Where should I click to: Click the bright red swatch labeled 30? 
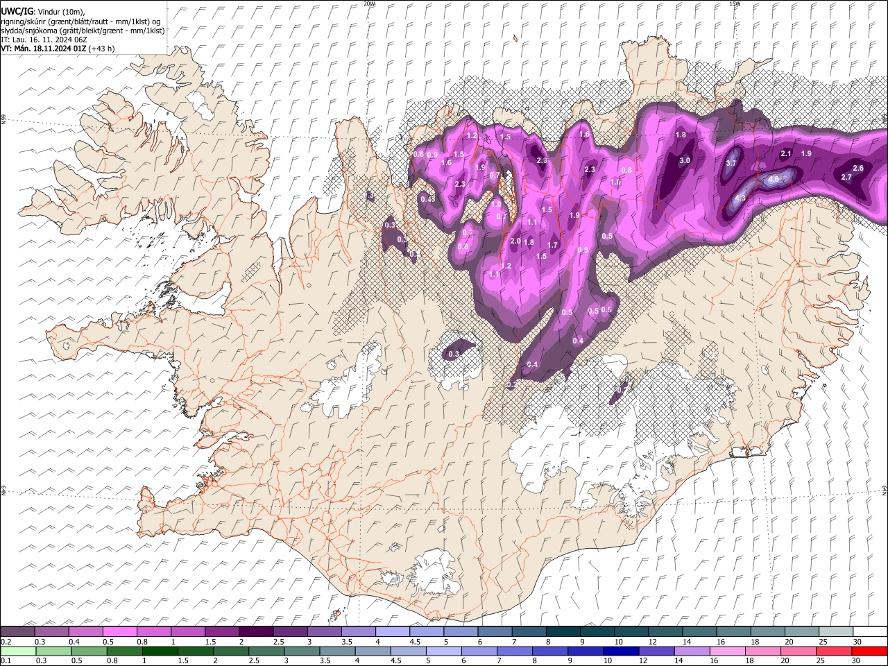pos(869,651)
